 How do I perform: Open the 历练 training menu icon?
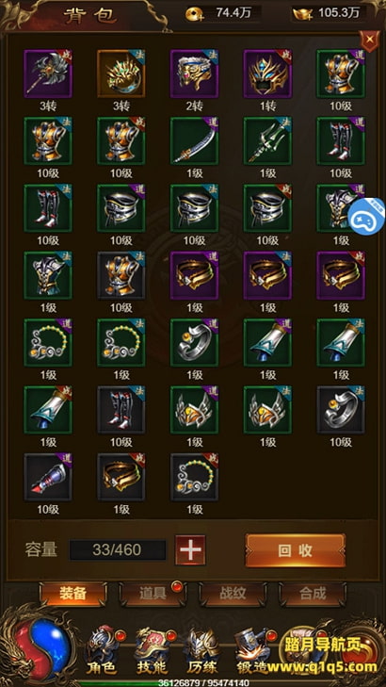click(x=202, y=650)
